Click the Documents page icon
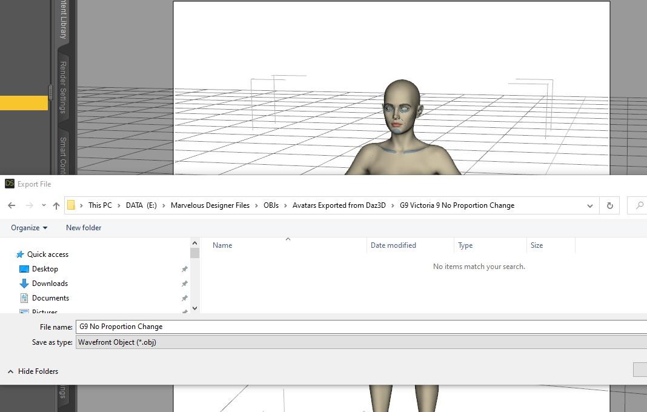The image size is (647, 412). (24, 297)
